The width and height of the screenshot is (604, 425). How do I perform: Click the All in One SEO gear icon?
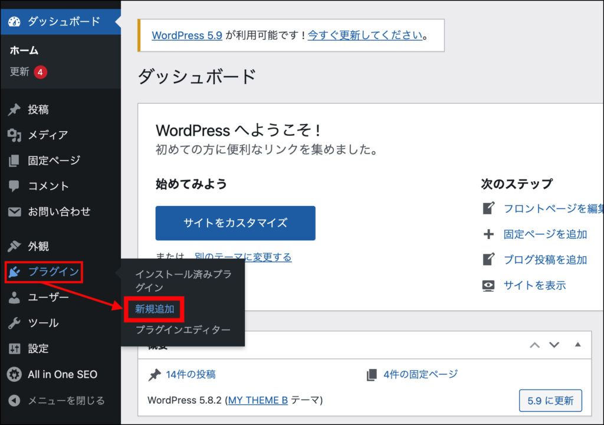coord(14,374)
